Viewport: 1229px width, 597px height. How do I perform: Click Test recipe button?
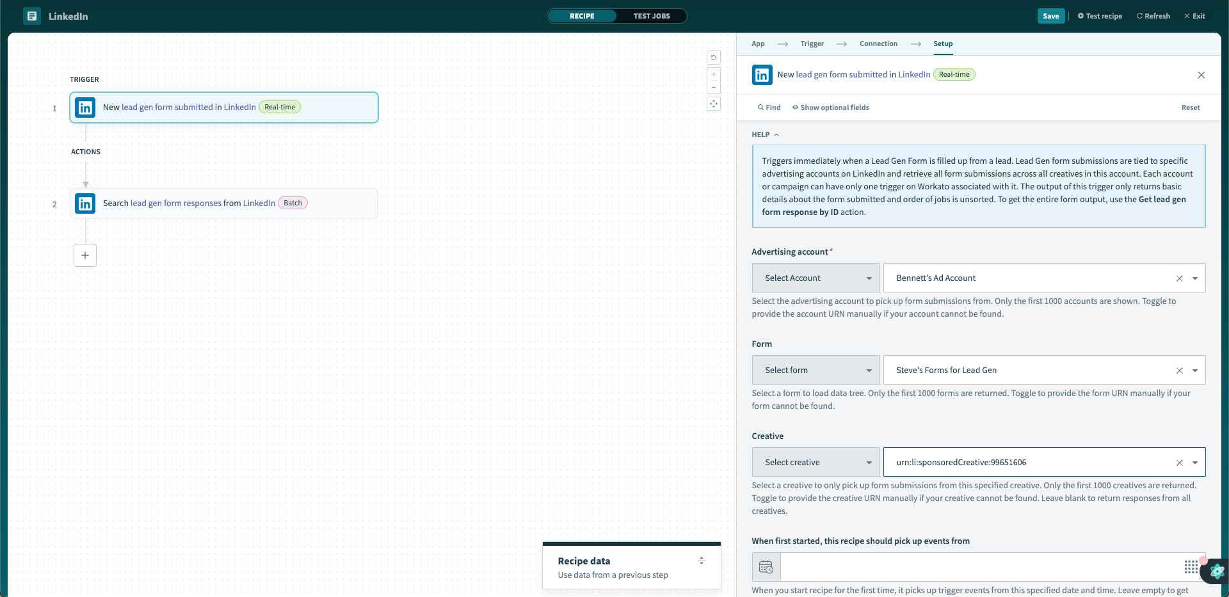click(x=1100, y=16)
